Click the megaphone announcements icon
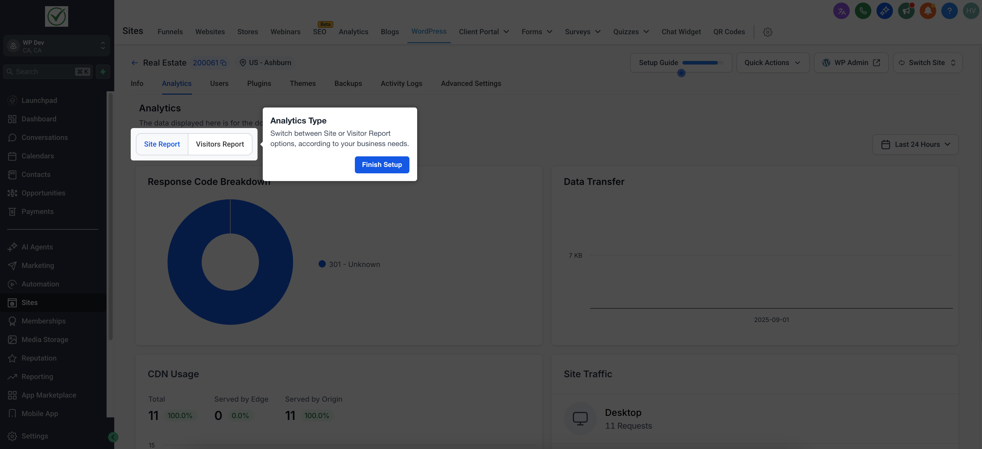 click(x=906, y=11)
